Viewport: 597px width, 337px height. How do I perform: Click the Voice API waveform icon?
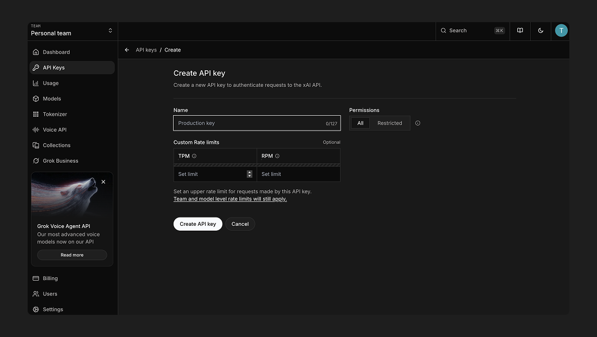point(36,129)
